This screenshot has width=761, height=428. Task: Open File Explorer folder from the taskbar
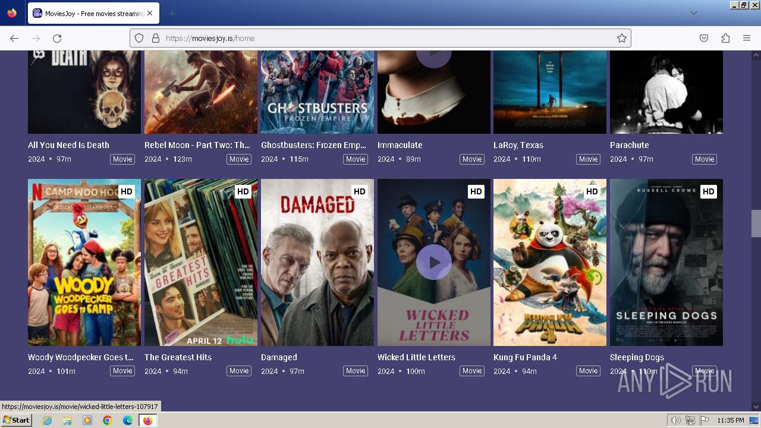coord(67,420)
